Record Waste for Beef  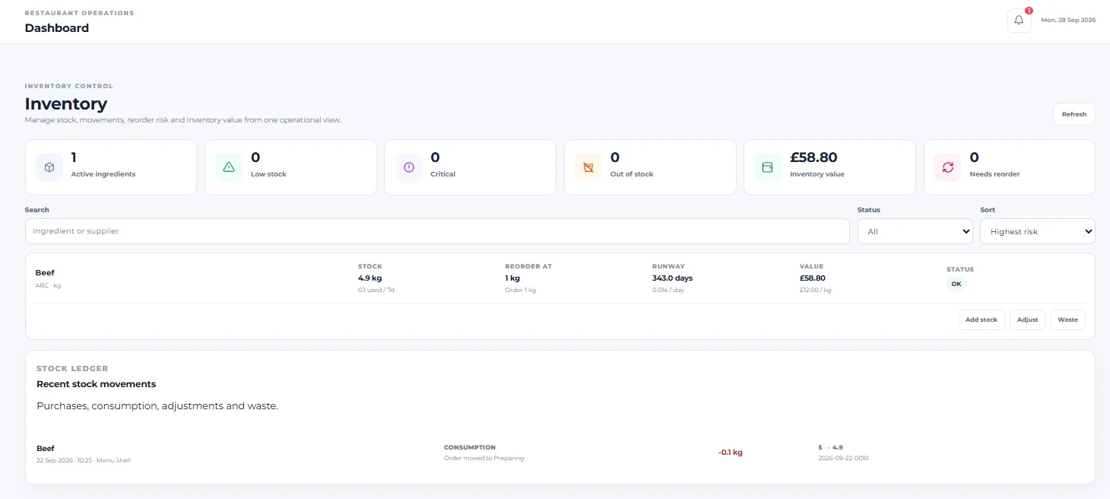[x=1067, y=319]
